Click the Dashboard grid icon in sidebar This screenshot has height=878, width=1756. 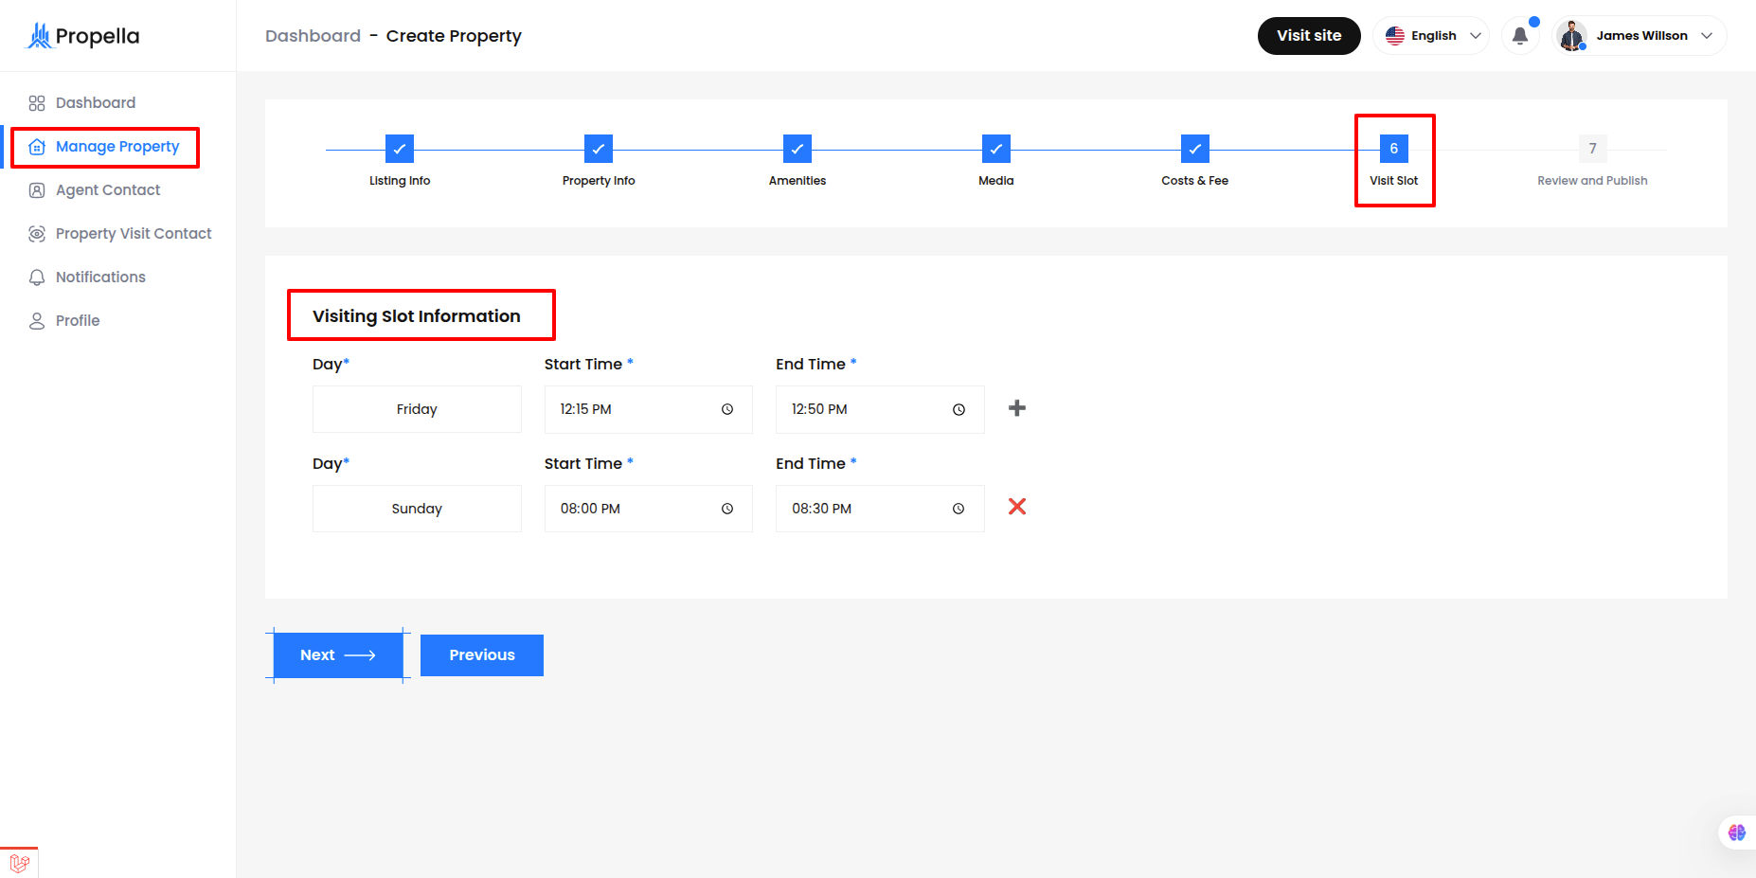(x=37, y=103)
